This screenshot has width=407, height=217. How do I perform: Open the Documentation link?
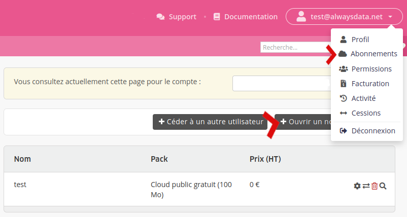tap(245, 17)
